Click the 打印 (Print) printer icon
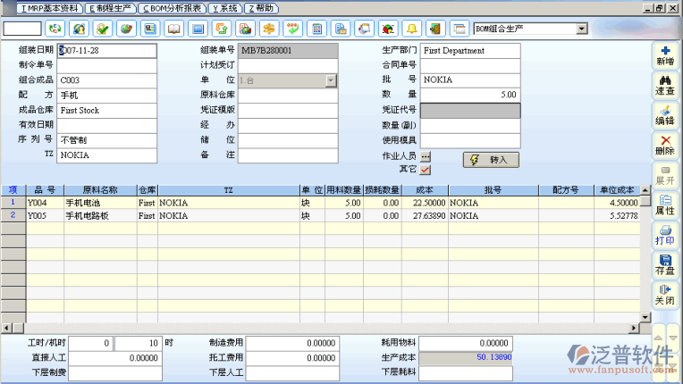683x384 pixels. tap(664, 235)
